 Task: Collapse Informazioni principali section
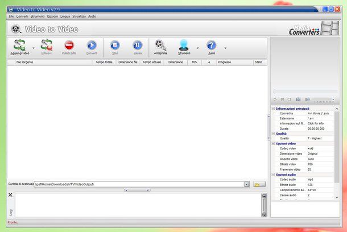click(x=273, y=109)
